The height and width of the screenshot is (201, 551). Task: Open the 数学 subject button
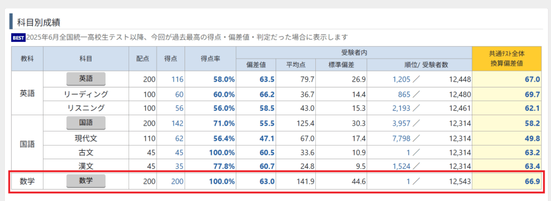pos(86,181)
